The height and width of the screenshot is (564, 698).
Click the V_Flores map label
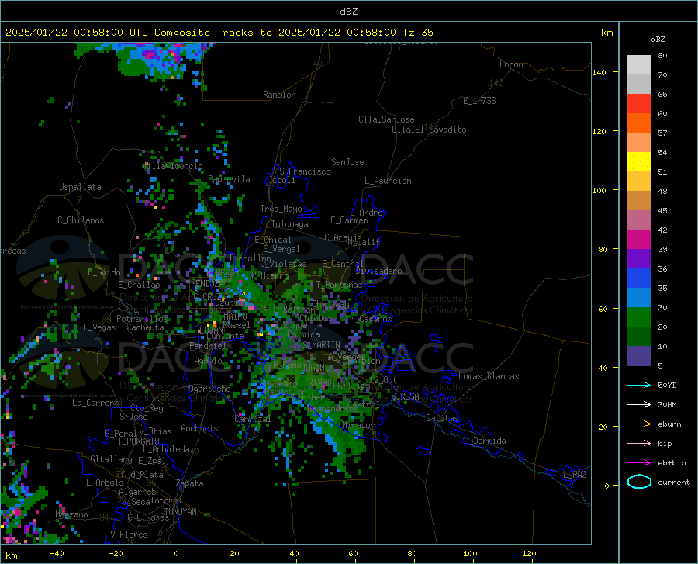pos(129,535)
